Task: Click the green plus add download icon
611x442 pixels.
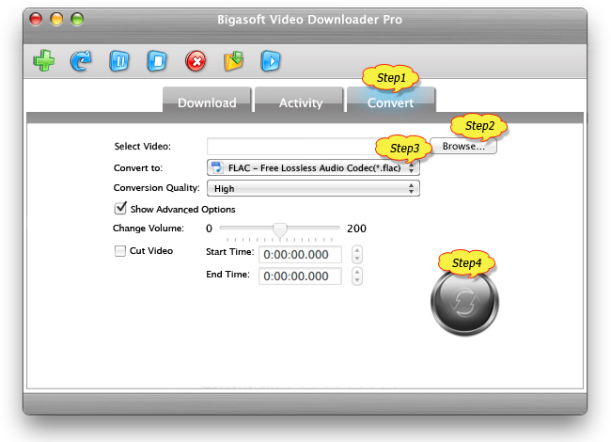Action: tap(44, 61)
